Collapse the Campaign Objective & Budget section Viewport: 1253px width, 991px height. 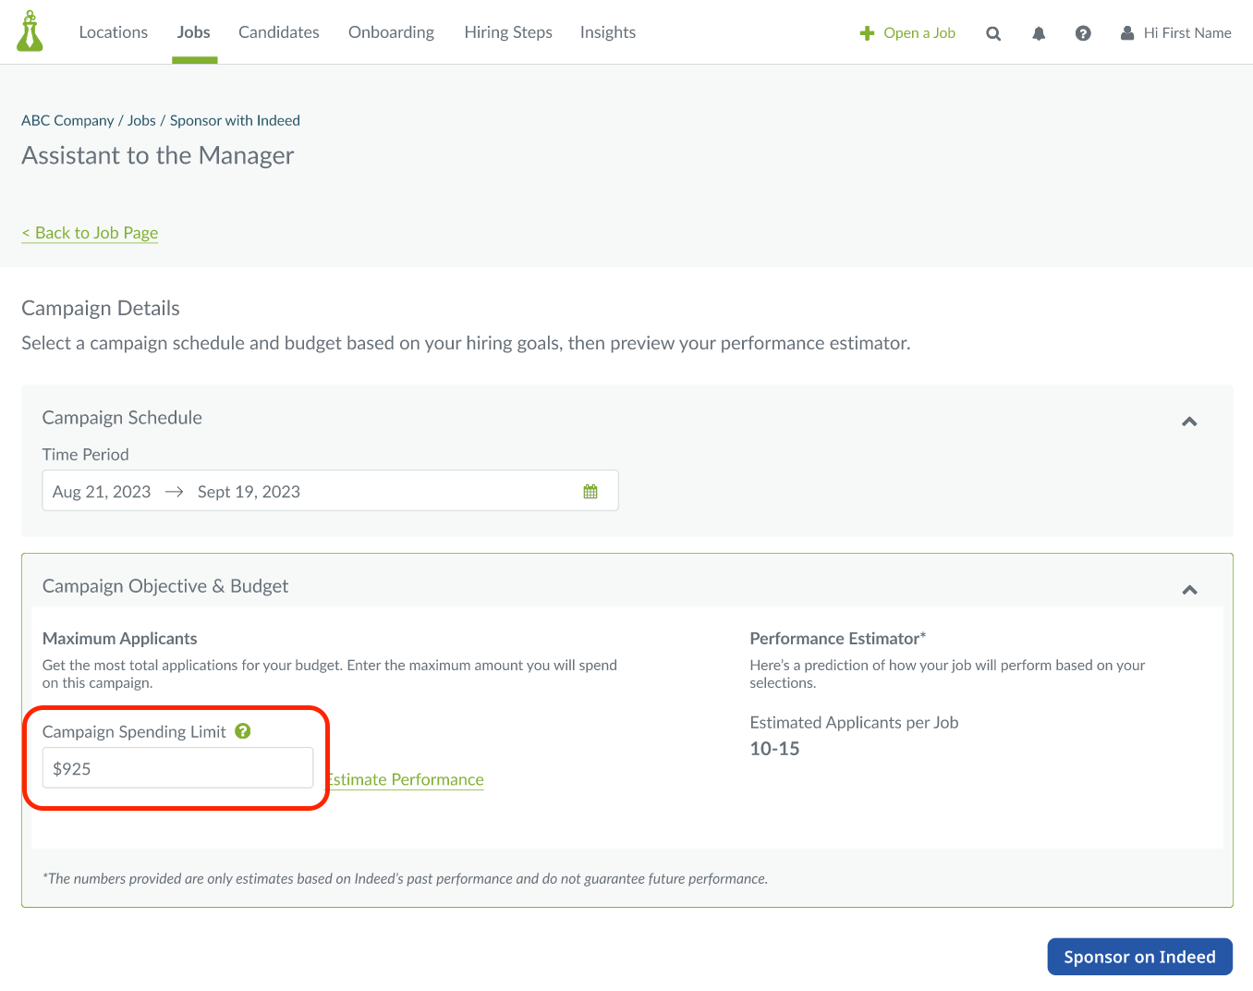(1189, 590)
